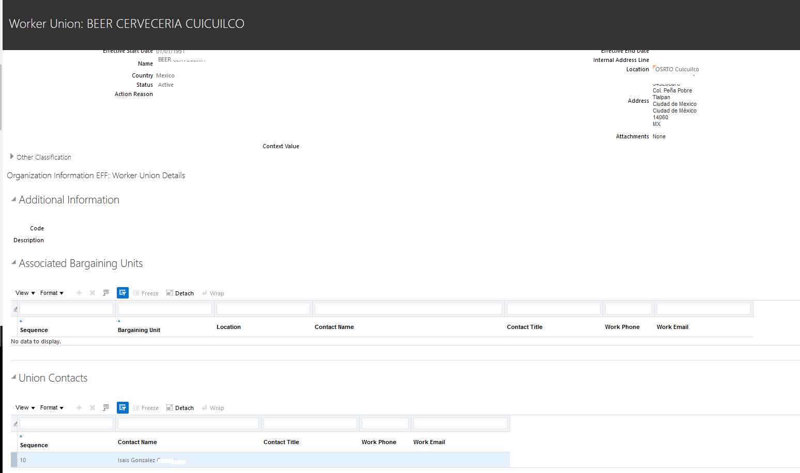Open Format menu in Union Contacts table

point(52,407)
